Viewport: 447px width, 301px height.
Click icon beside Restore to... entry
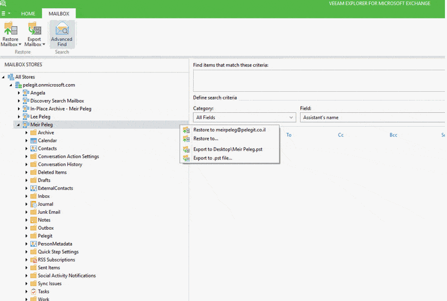[x=186, y=139]
